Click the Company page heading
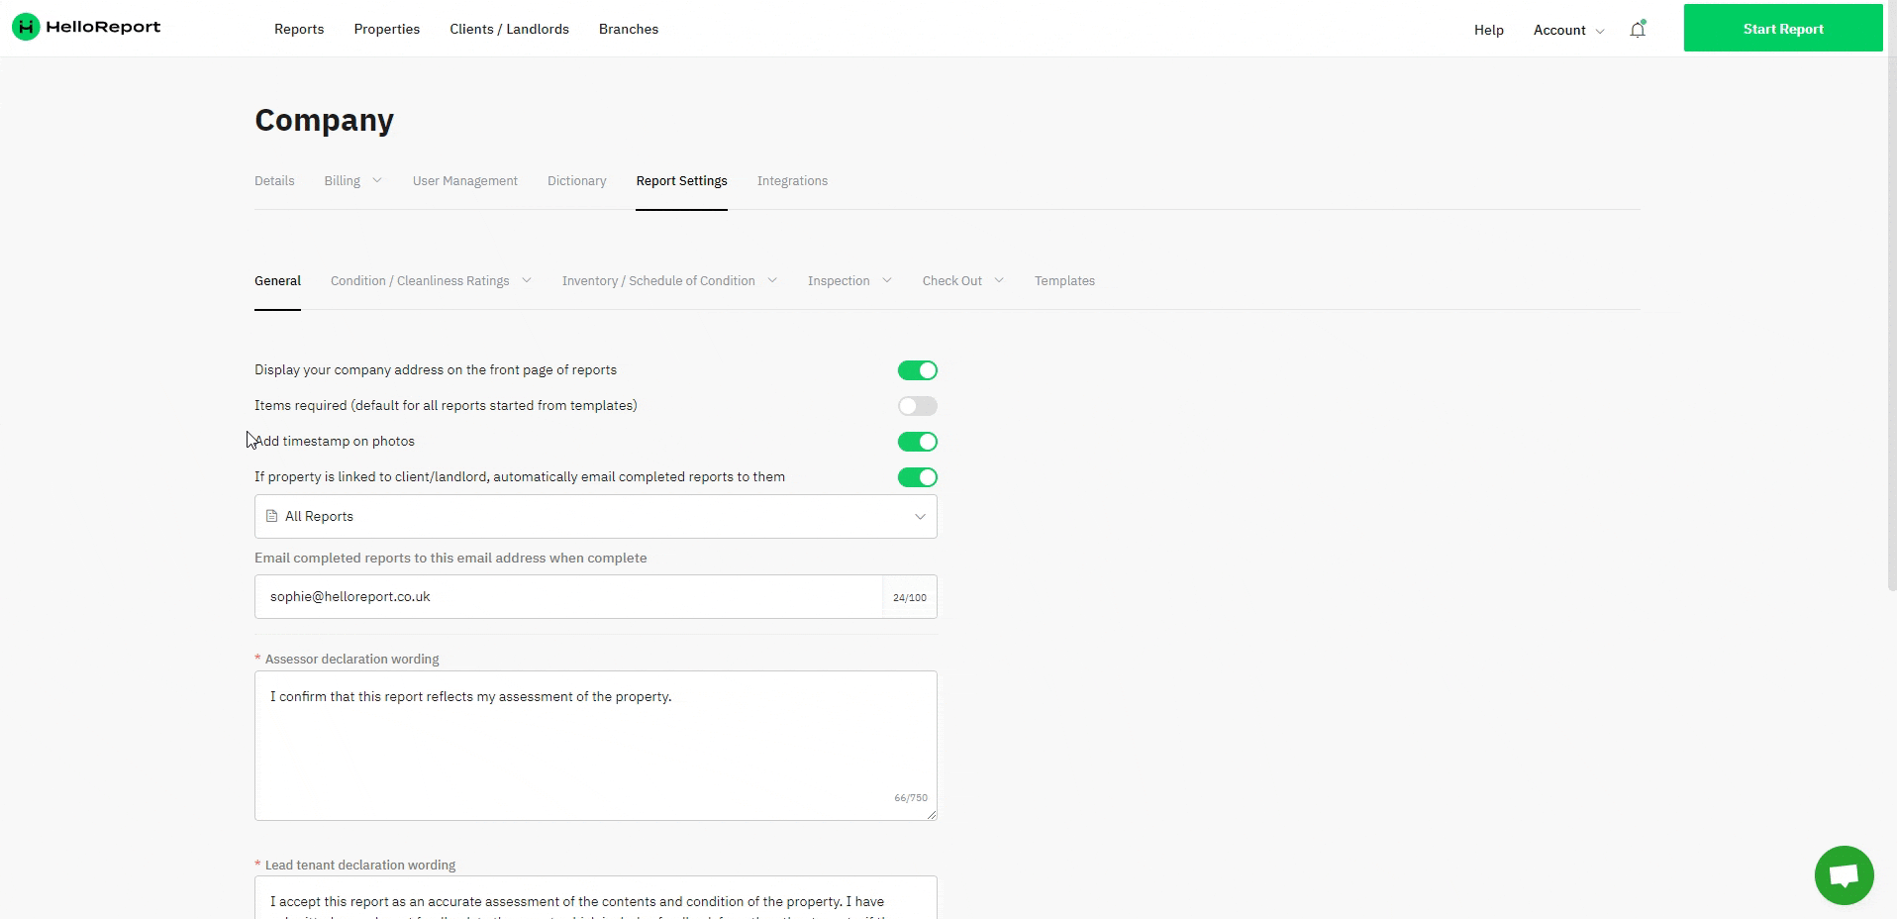 [324, 120]
